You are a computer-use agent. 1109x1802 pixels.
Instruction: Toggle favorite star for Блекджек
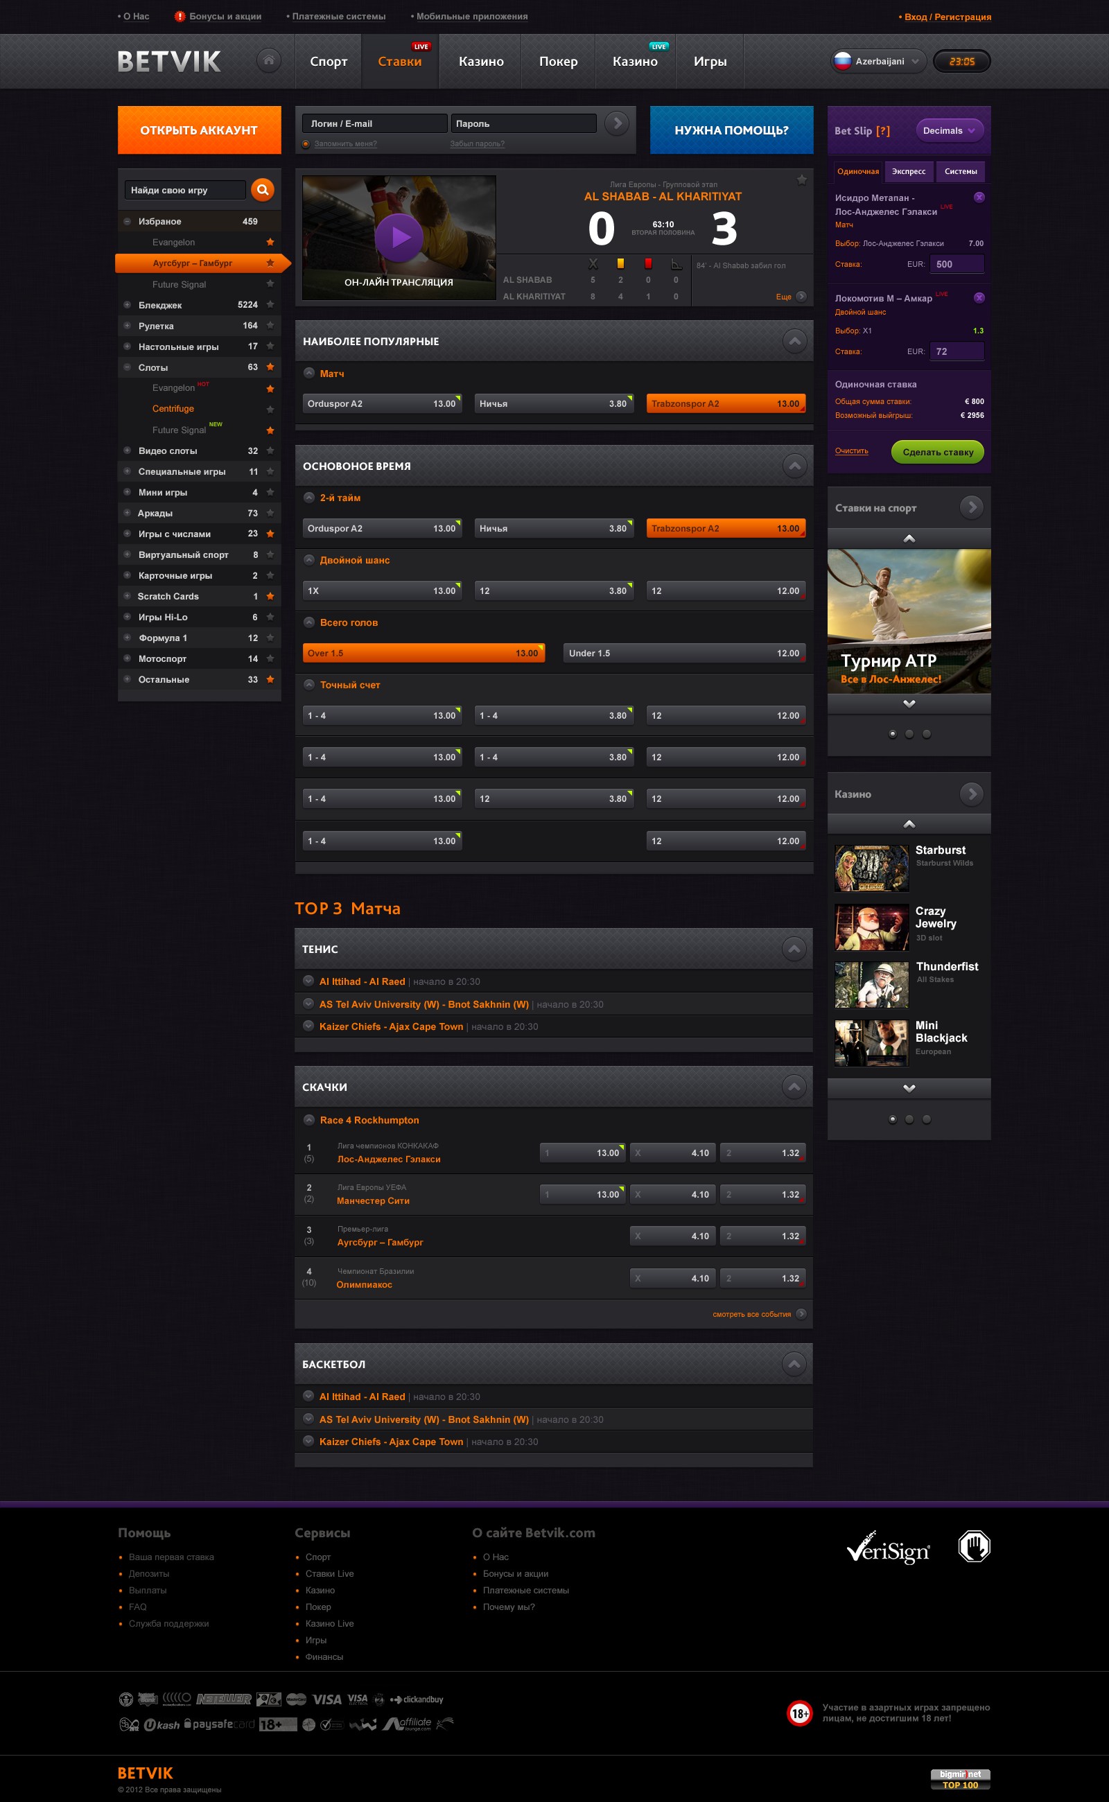click(x=270, y=304)
